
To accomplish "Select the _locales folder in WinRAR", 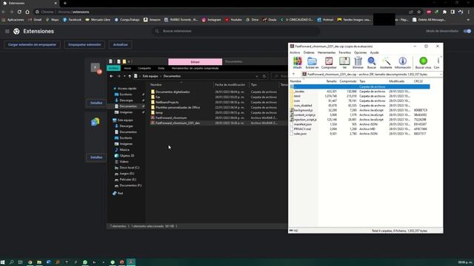I will click(299, 92).
